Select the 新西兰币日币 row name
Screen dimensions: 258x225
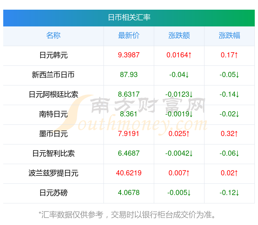[53, 75]
